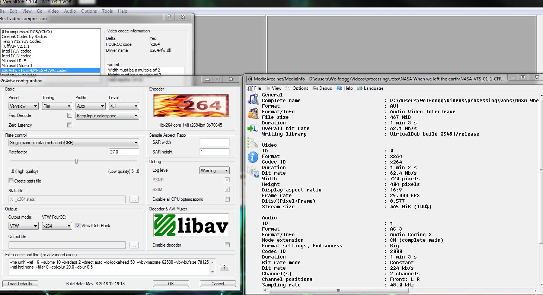Viewport: 543px width, 295px height.
Task: Click the Ratefactor quality slider handle
Action: click(76, 161)
